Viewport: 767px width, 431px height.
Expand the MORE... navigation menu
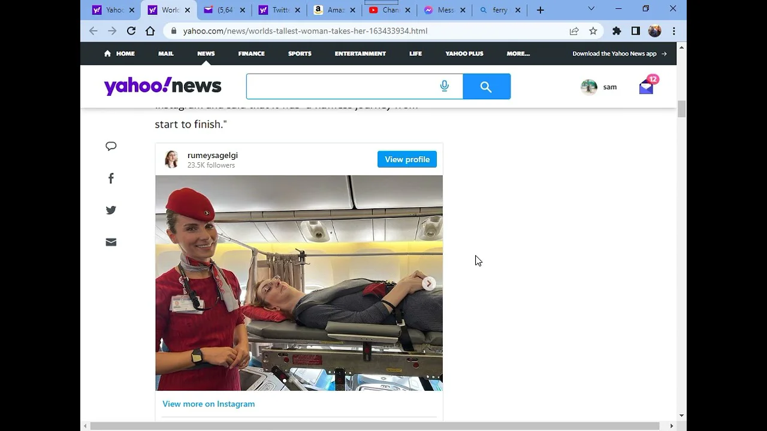point(518,54)
